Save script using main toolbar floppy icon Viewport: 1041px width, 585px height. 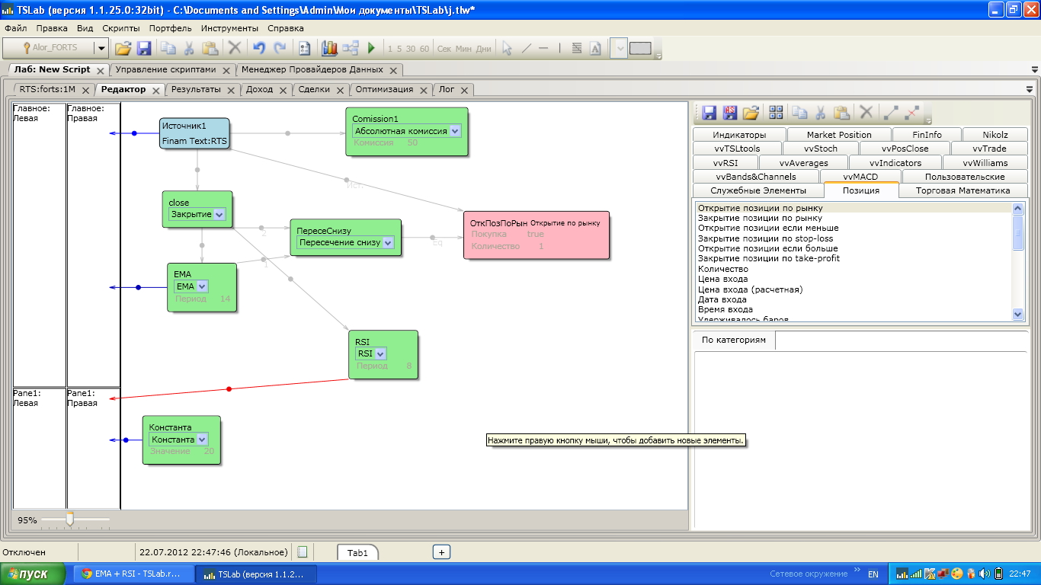click(143, 48)
